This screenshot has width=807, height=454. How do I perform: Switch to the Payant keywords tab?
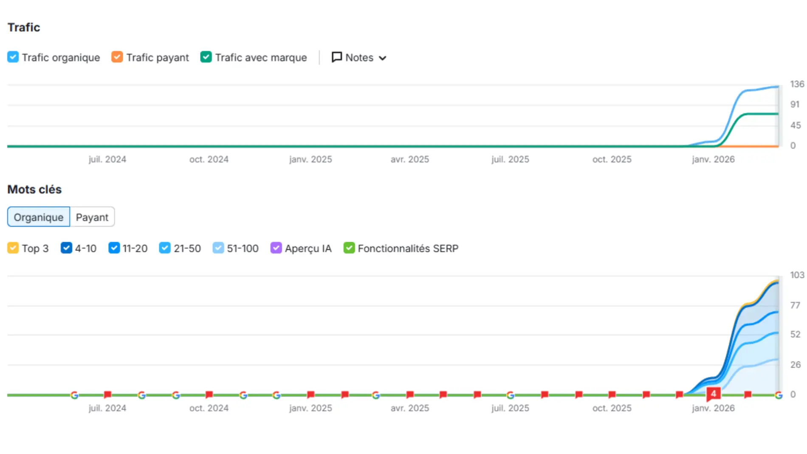point(92,217)
